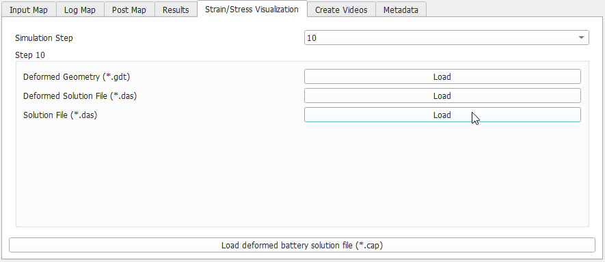This screenshot has height=262, width=605.
Task: Click Load deformed battery solution file (*.cap)
Action: (302, 246)
